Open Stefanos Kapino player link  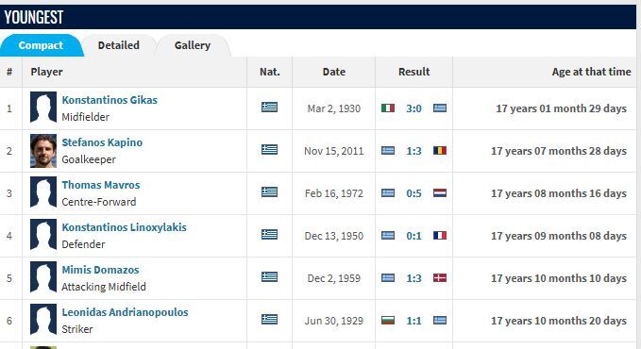(102, 142)
